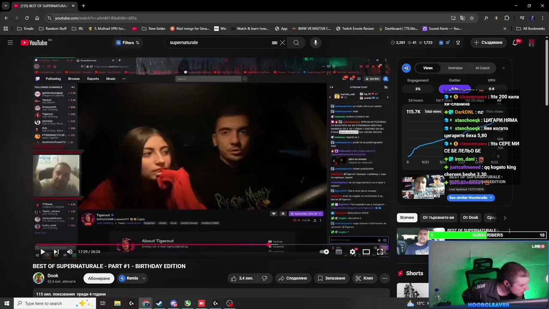Open the notifications bell
Screen dimensions: 549x309
click(515, 42)
